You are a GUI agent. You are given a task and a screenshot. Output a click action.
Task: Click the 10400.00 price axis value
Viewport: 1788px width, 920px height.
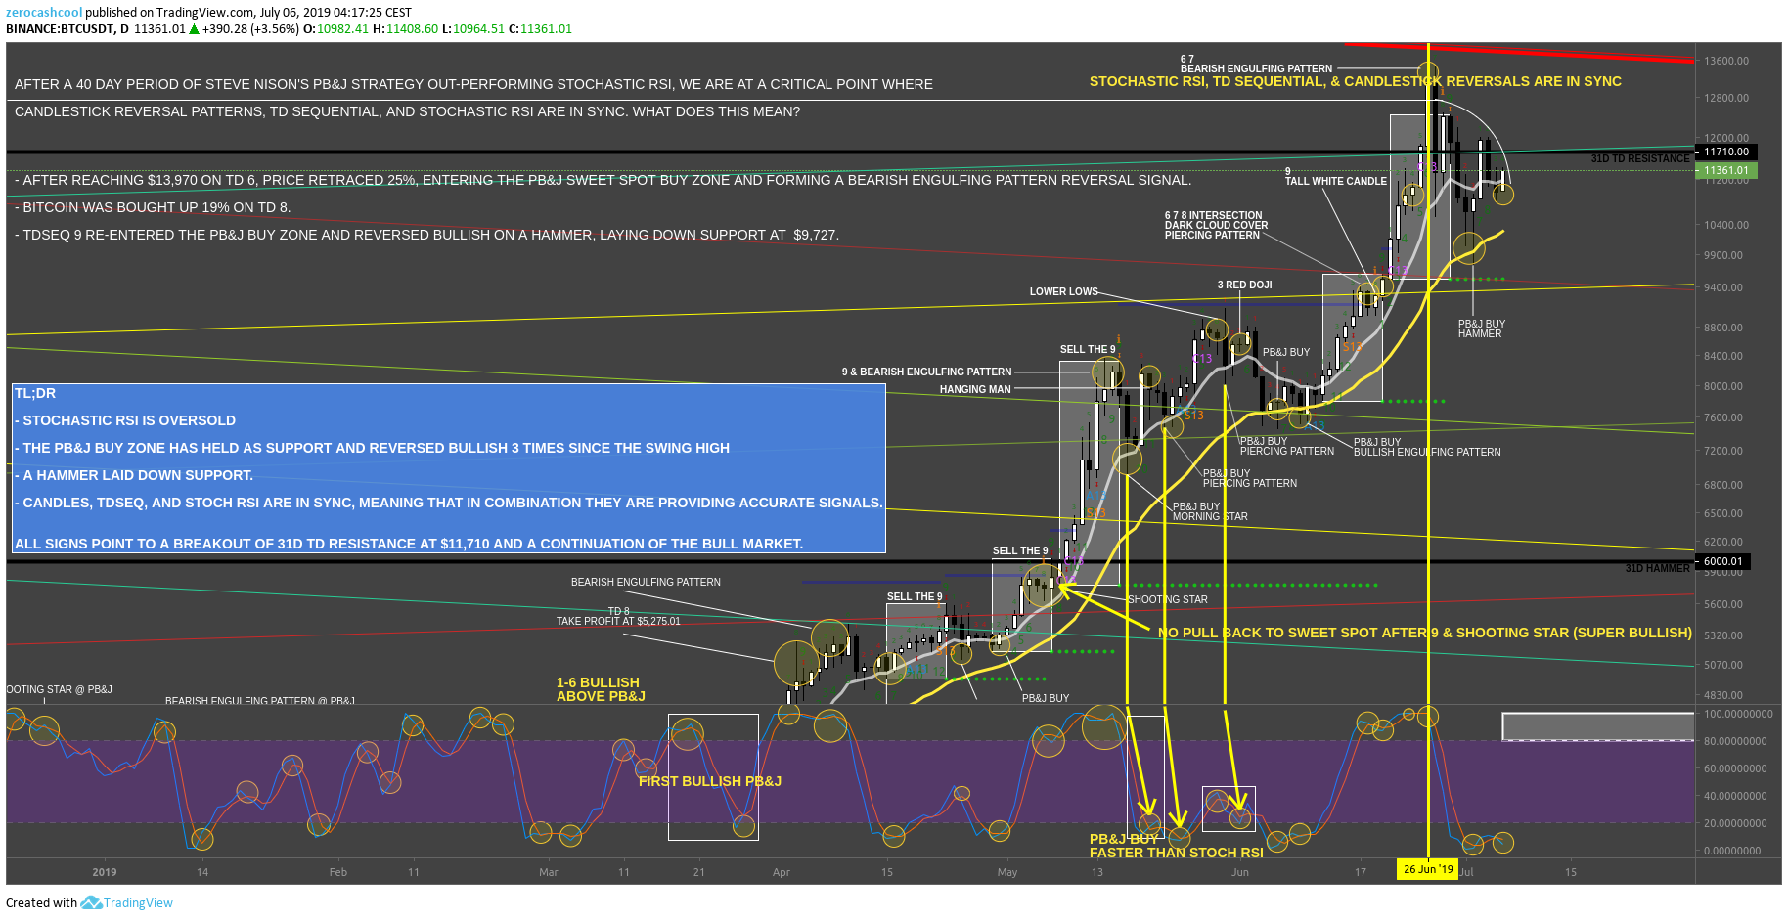click(1726, 225)
